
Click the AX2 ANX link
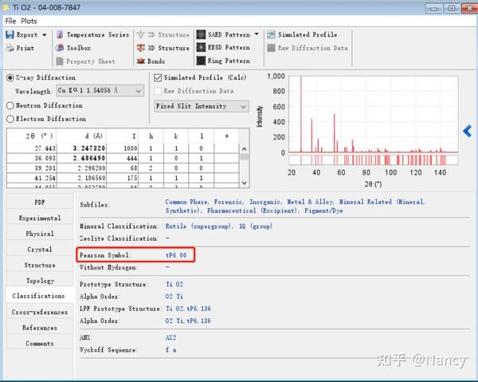tap(170, 337)
